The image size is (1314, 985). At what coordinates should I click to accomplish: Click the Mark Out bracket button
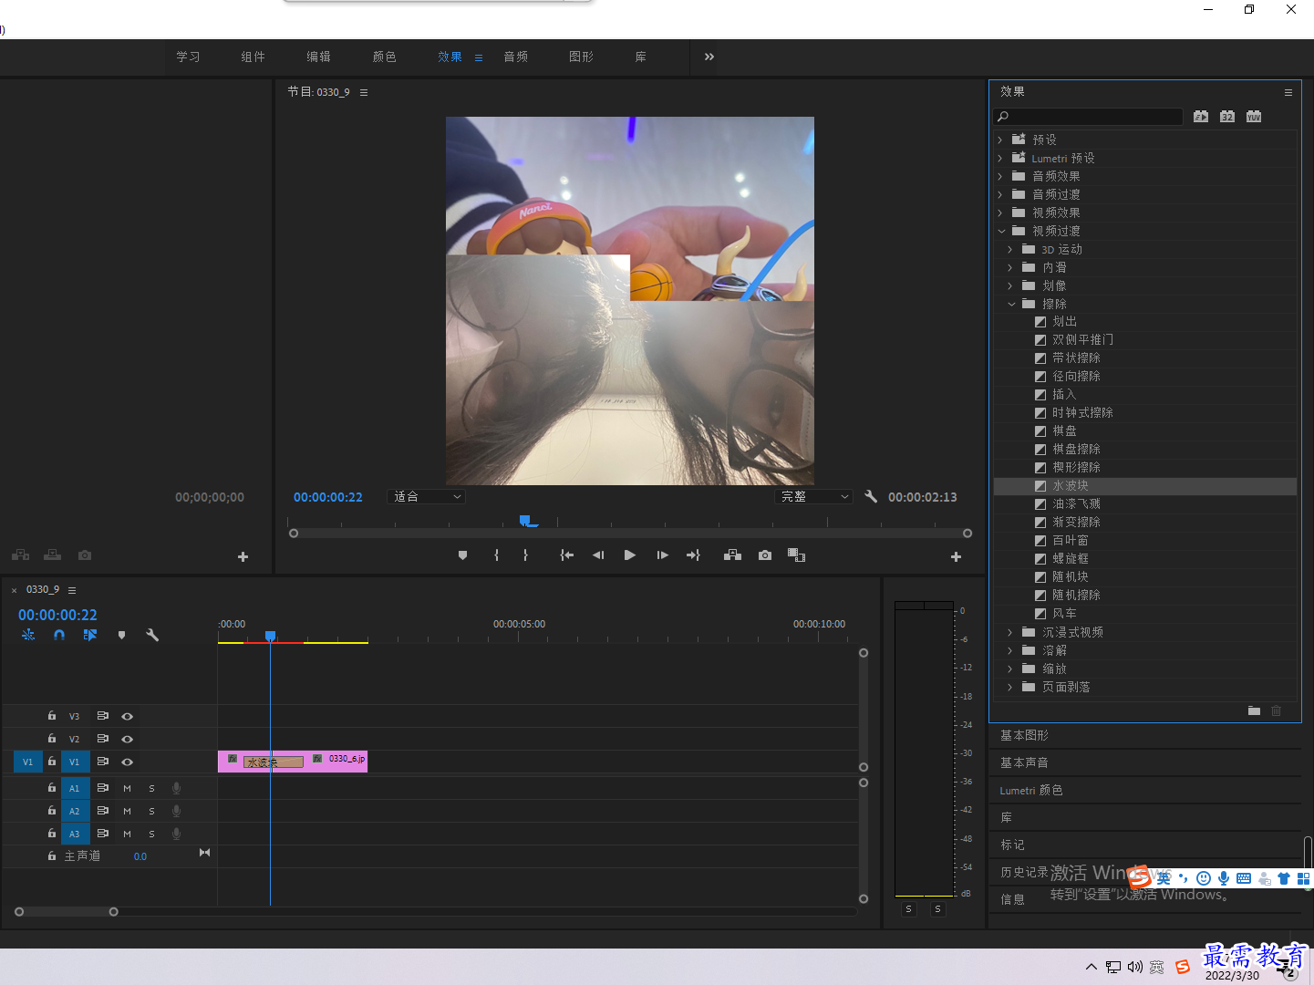[x=525, y=555]
